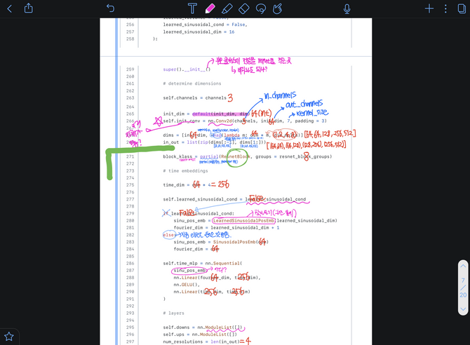Click the code text 'self.channels = channels'
This screenshot has width=470, height=345.
pyautogui.click(x=194, y=98)
